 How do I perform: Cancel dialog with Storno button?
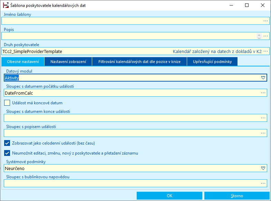coord(237,196)
